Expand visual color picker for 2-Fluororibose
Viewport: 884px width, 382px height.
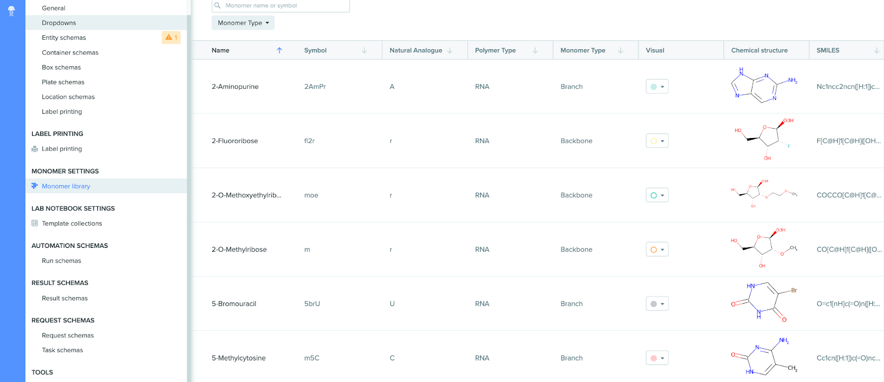coord(657,141)
